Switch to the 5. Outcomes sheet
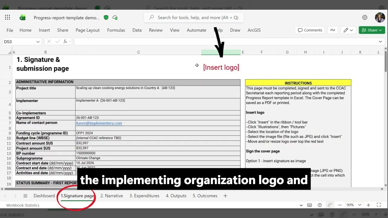 [x=205, y=196]
